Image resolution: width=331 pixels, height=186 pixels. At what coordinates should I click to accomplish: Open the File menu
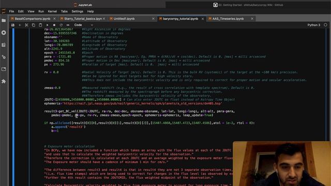[11, 11]
